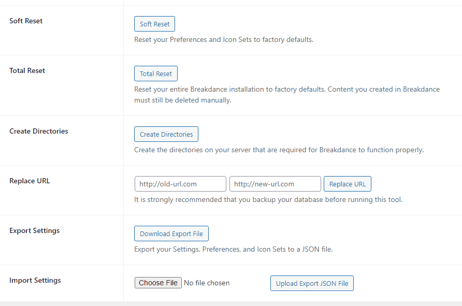Click the Create Directories button

click(x=166, y=134)
